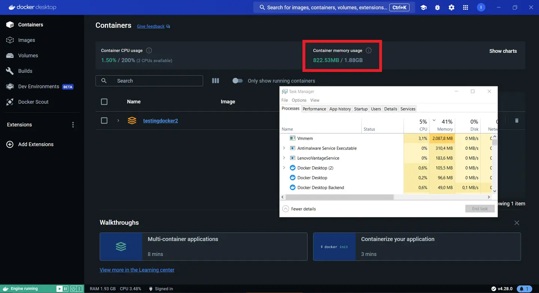Screen dimensions: 539x293
Task: Check the testingdocker2 row checkbox
Action: (x=104, y=120)
